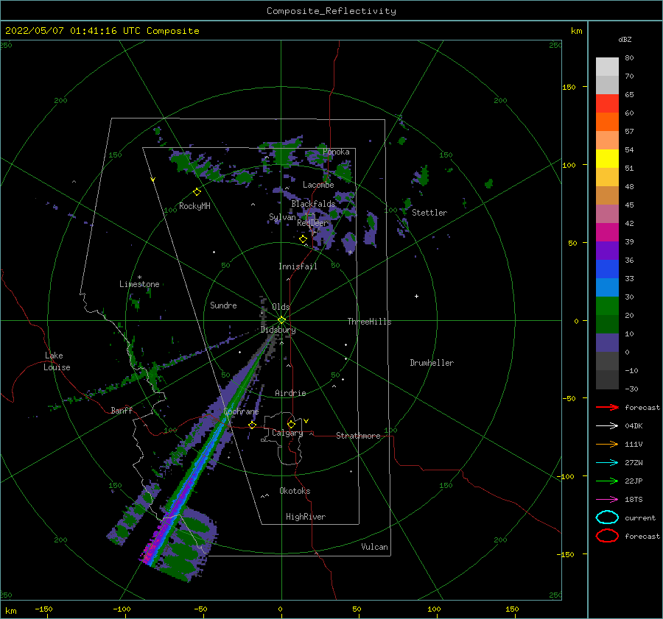Select the 39 dBZ purple color swatch
Image resolution: width=663 pixels, height=619 pixels.
point(607,250)
